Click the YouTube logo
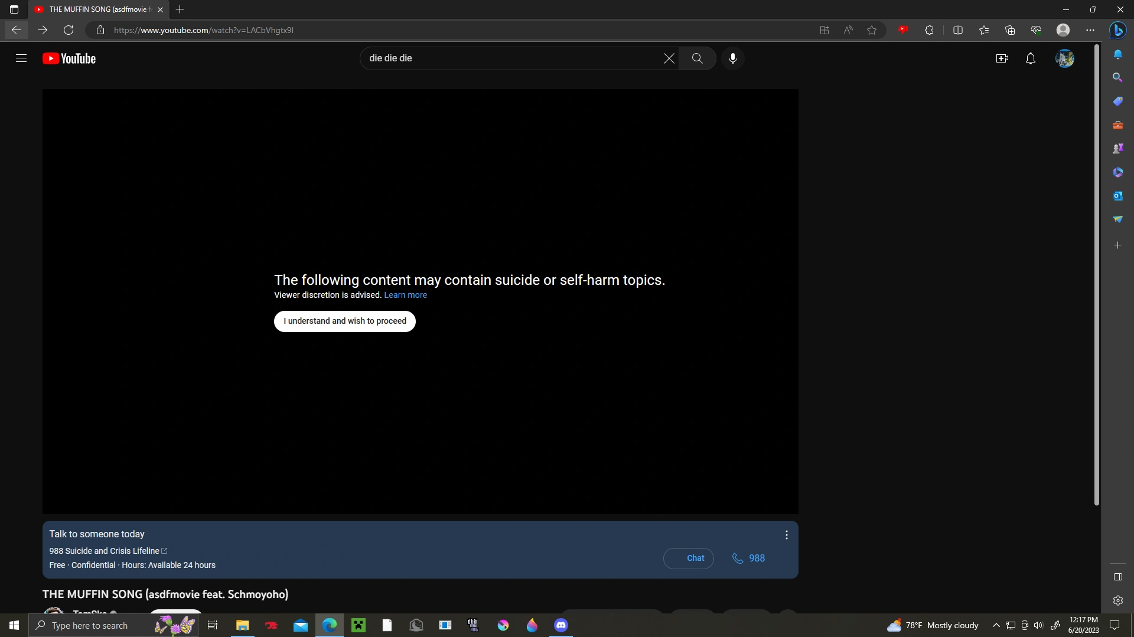Viewport: 1134px width, 637px height. [x=69, y=58]
